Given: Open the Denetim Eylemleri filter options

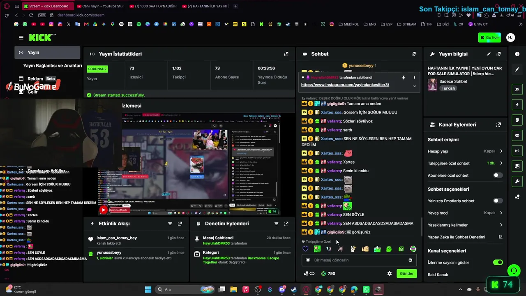Looking at the screenshot, I should (x=277, y=224).
